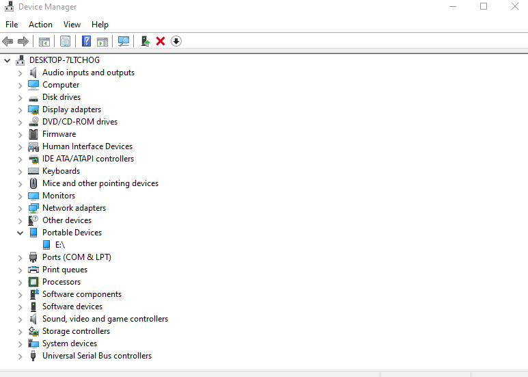Select the IDE ATA/ATAPI controllers label

(x=88, y=159)
